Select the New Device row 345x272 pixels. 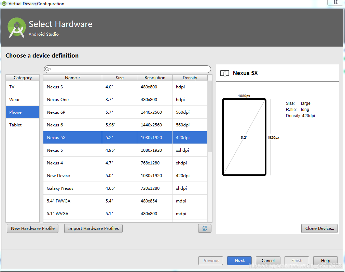click(125, 176)
